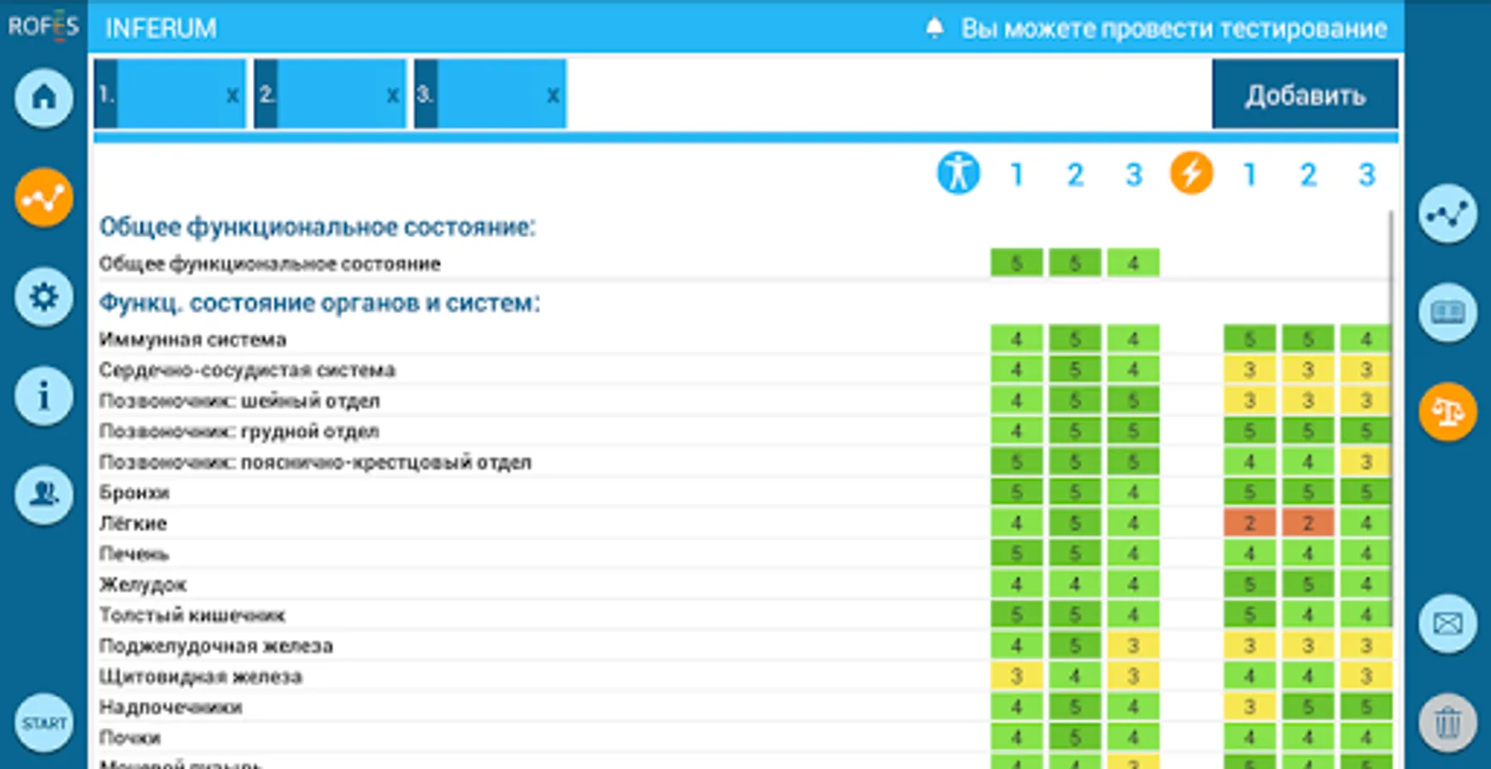Viewport: 1491px width, 769px height.
Task: Open the trend chart icon on right
Action: coord(1447,214)
